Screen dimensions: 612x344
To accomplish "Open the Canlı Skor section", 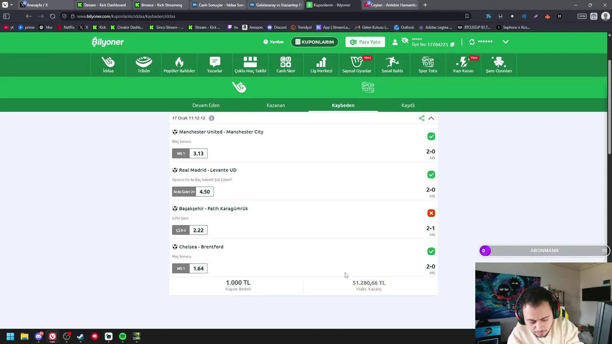I will coord(285,65).
